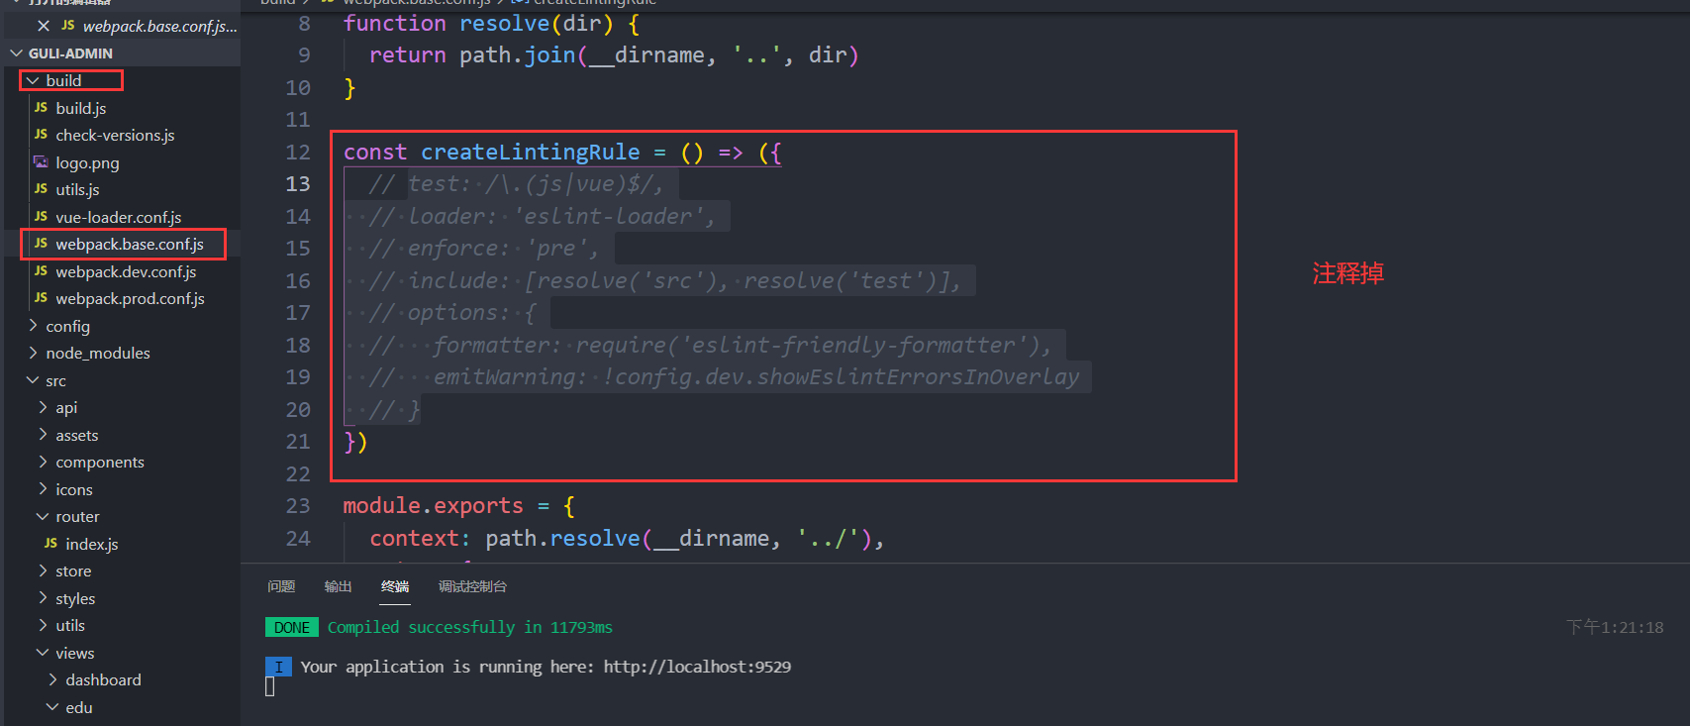The image size is (1690, 726).
Task: Close the webpack.base.conf.js open editor entry
Action: pos(44,26)
